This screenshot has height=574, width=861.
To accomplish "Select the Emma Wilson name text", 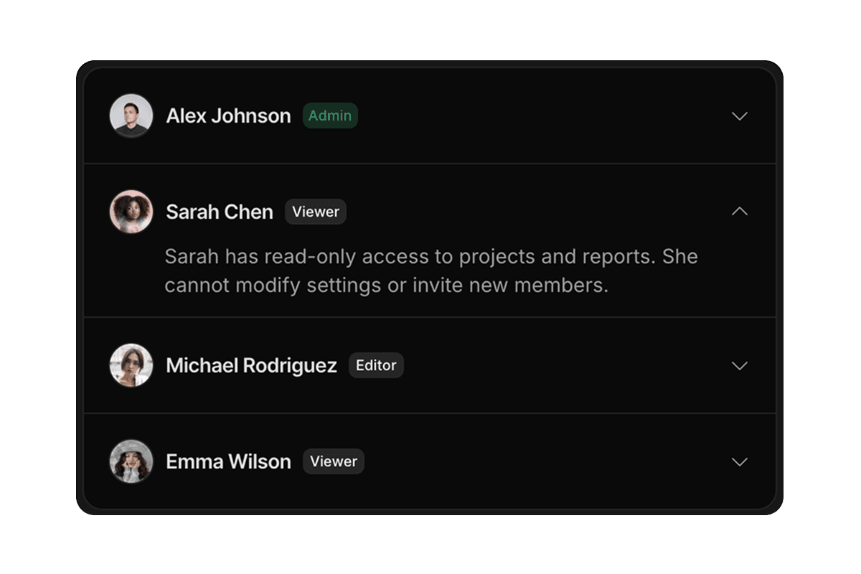I will tap(228, 462).
